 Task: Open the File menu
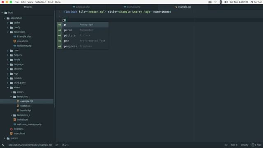(x=16, y=2)
